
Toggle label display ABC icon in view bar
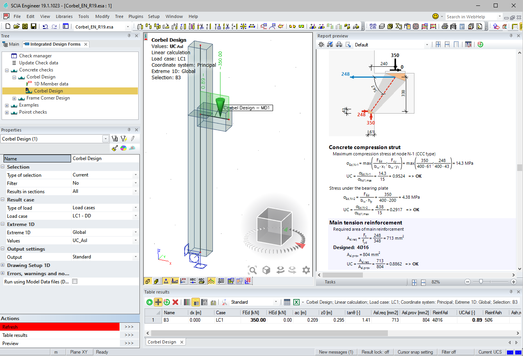[x=193, y=281]
